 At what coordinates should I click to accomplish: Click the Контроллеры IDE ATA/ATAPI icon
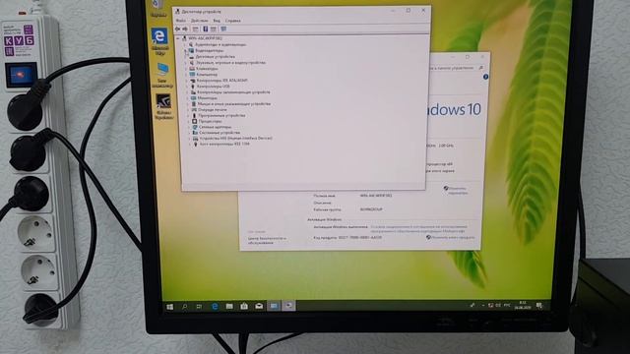193,81
